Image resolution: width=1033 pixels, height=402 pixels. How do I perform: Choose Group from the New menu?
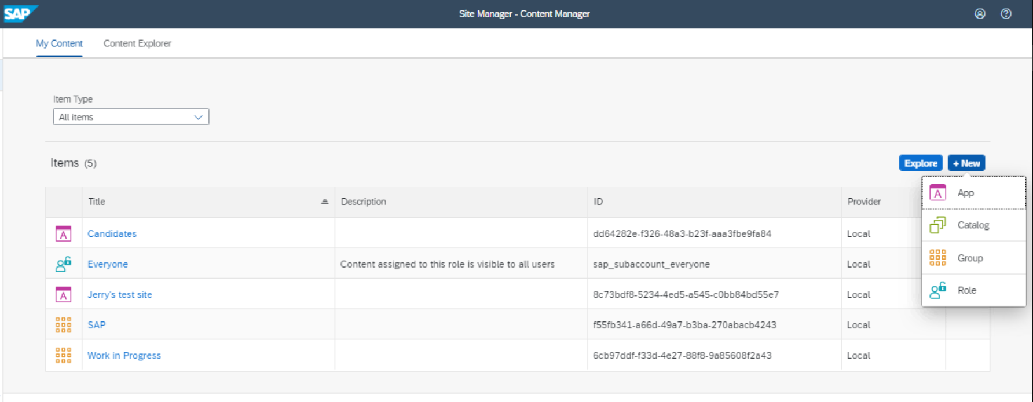pos(974,258)
